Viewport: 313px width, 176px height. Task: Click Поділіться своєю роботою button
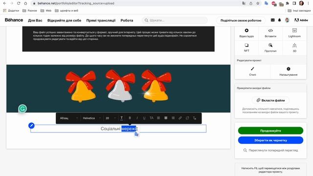click(241, 21)
